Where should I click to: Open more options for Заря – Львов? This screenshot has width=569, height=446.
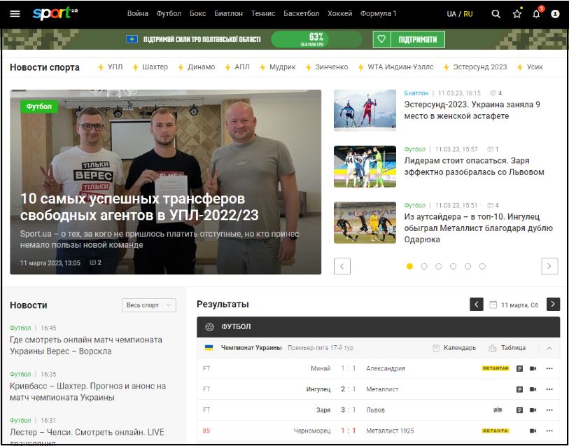549,410
